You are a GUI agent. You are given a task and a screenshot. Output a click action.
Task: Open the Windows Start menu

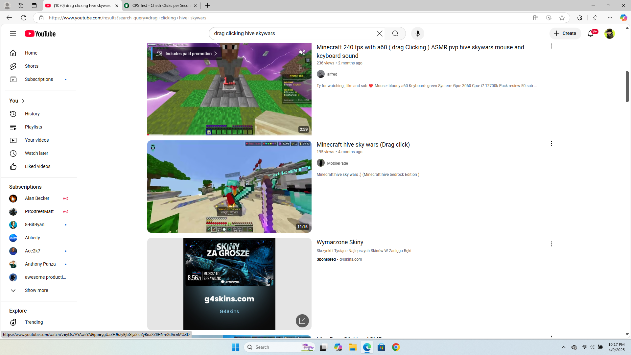(x=235, y=347)
